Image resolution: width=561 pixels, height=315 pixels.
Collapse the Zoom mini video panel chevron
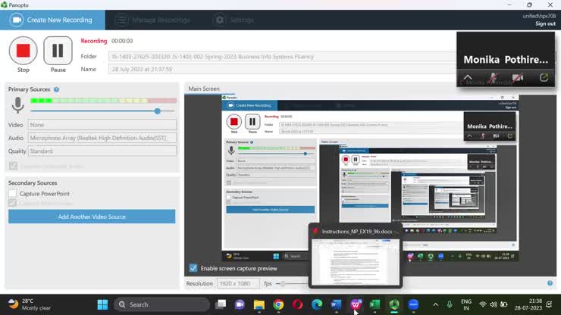468,78
